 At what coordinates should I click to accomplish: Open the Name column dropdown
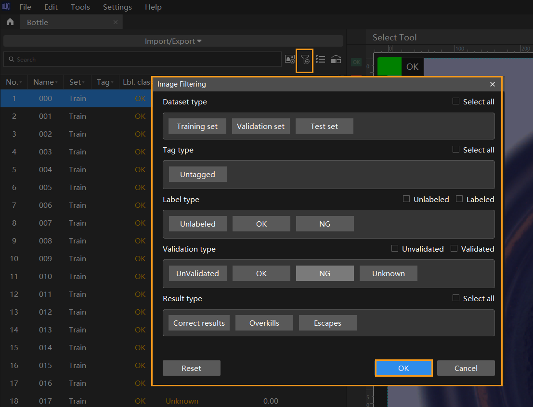(x=45, y=82)
